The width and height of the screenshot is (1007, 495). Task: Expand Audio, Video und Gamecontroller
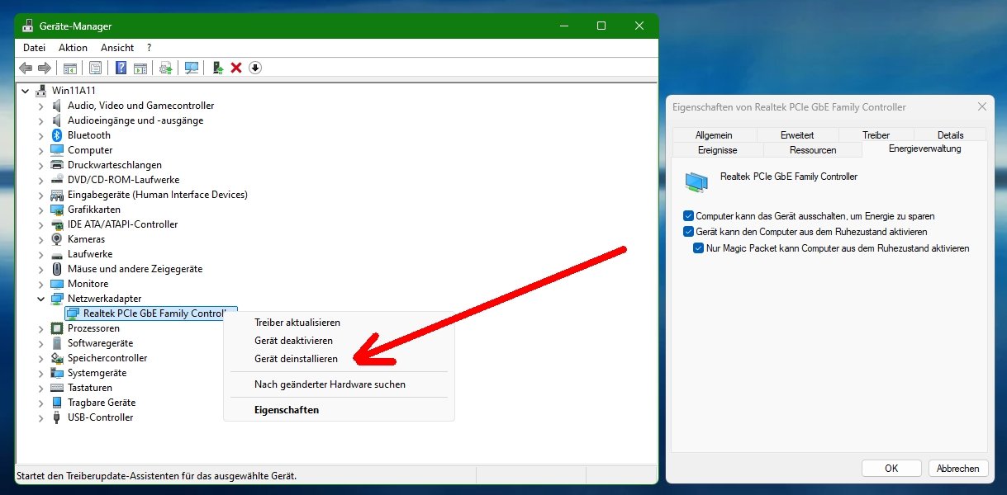(x=41, y=106)
